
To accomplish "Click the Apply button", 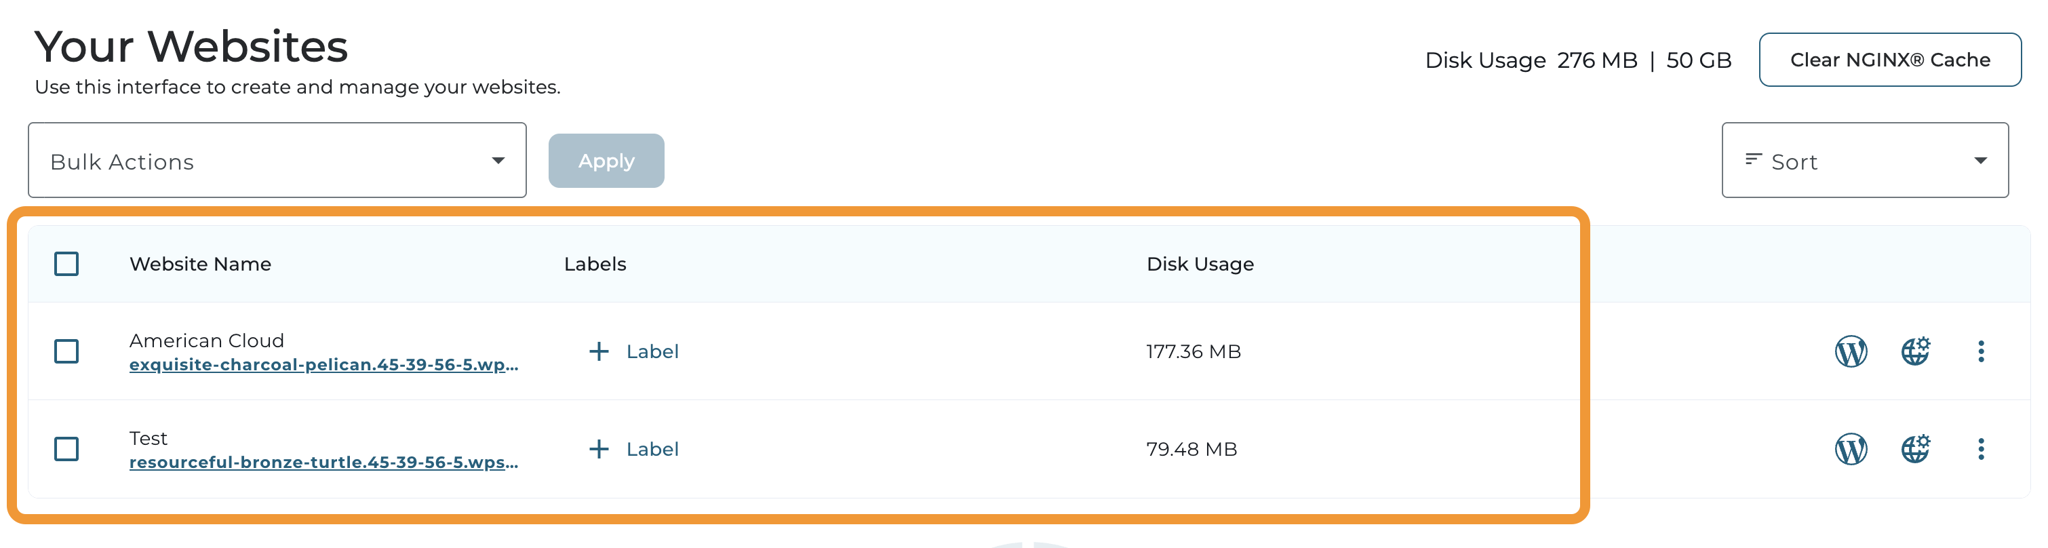I will pyautogui.click(x=606, y=161).
